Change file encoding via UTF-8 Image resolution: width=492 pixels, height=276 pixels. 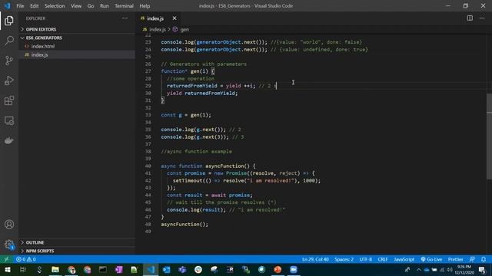click(x=366, y=259)
